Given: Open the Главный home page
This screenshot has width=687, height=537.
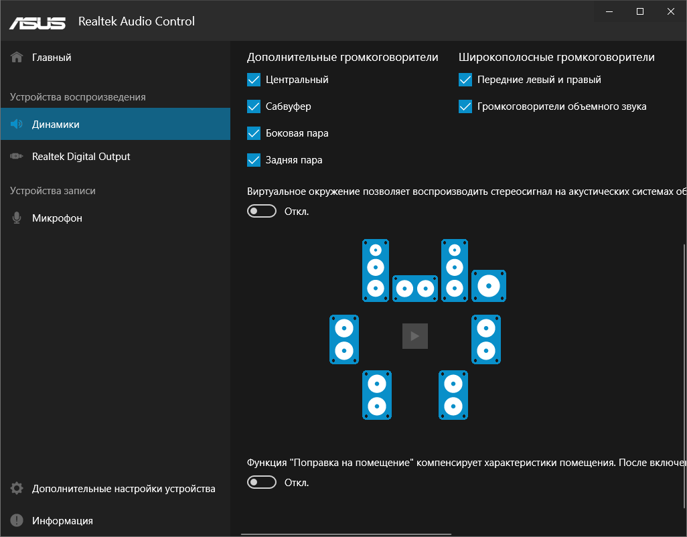Looking at the screenshot, I should pyautogui.click(x=52, y=58).
